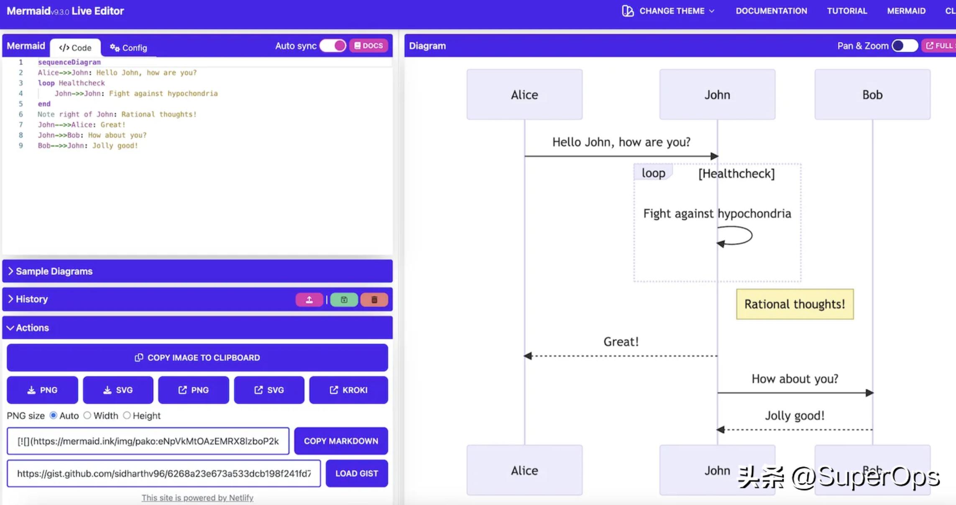The height and width of the screenshot is (505, 956).
Task: Download diagram with the first PNG button
Action: pos(42,390)
